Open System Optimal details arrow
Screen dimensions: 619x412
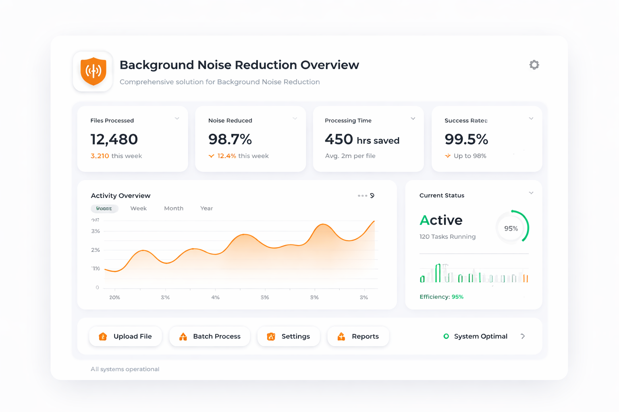[523, 336]
